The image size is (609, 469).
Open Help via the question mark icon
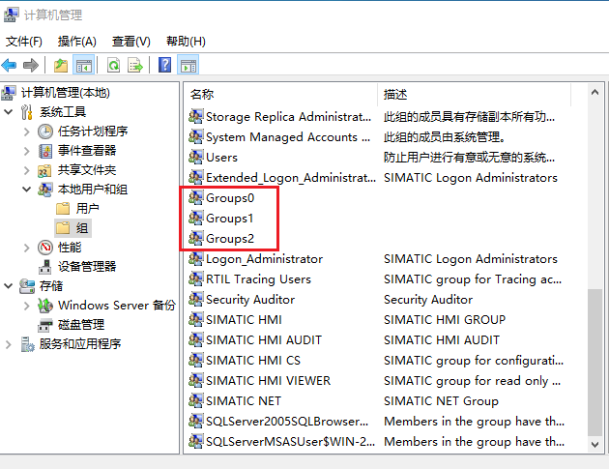tap(164, 66)
